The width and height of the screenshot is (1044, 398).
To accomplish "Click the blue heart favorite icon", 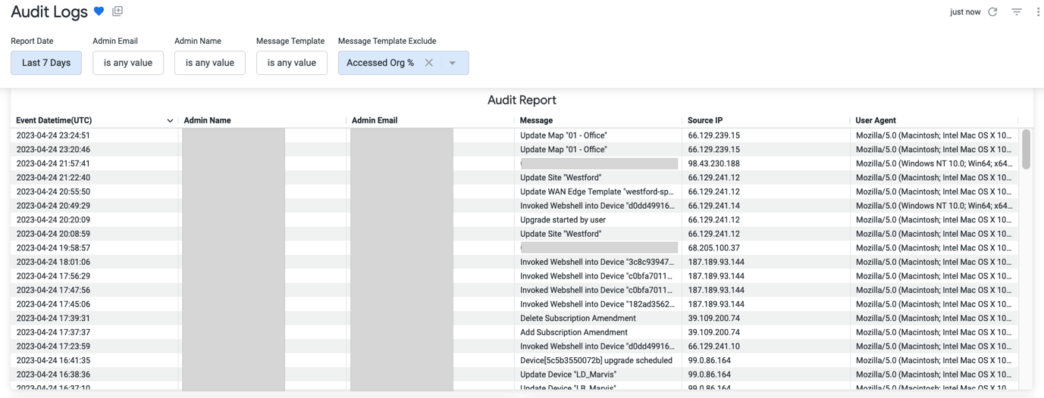I will click(99, 12).
